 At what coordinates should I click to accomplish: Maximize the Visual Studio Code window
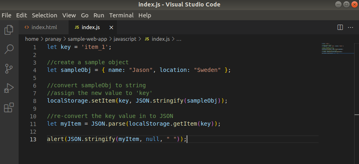[x=346, y=4]
